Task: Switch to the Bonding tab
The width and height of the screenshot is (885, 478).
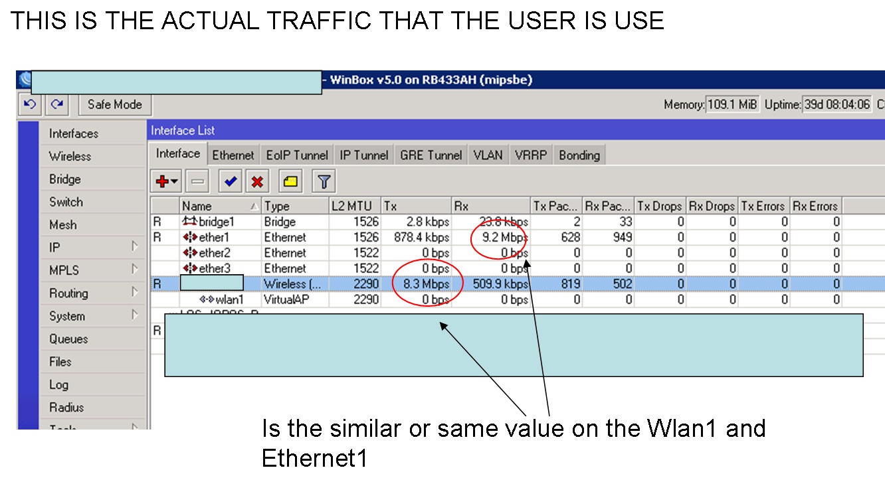Action: 579,155
